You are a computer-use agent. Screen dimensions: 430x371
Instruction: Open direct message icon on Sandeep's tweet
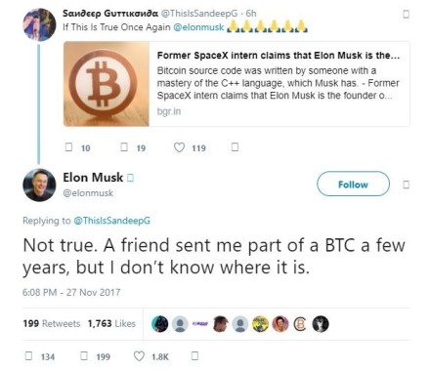(235, 147)
